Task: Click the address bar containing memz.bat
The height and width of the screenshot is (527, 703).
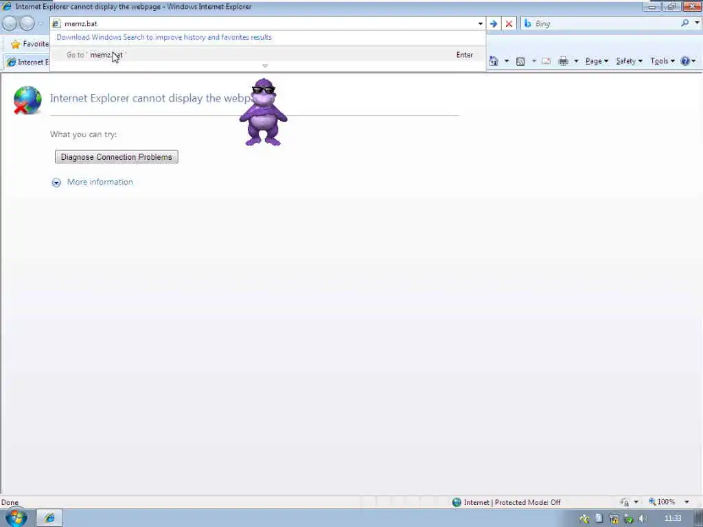Action: [x=263, y=23]
